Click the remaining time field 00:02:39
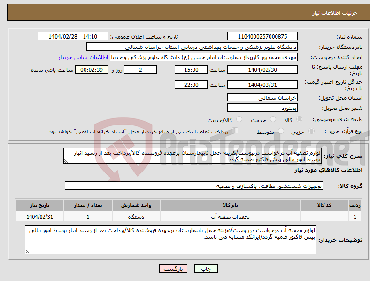 (92, 70)
